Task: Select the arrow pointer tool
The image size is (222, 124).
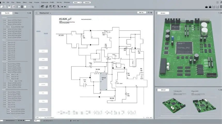Action: [x=33, y=7]
